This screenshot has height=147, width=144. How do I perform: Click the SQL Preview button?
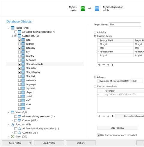pyautogui.click(x=117, y=128)
